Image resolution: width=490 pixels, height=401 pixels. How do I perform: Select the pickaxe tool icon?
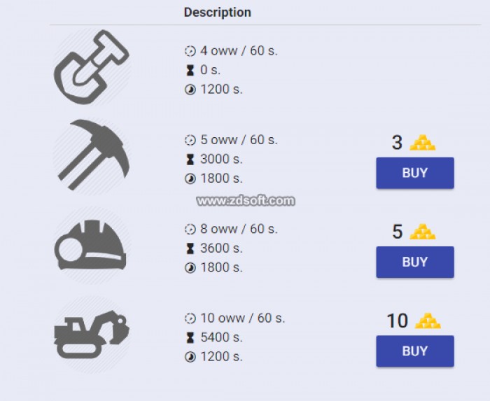[x=92, y=155]
